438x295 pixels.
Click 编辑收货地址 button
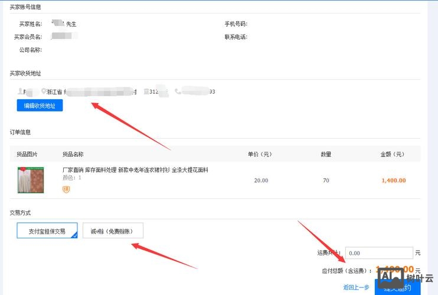40,106
